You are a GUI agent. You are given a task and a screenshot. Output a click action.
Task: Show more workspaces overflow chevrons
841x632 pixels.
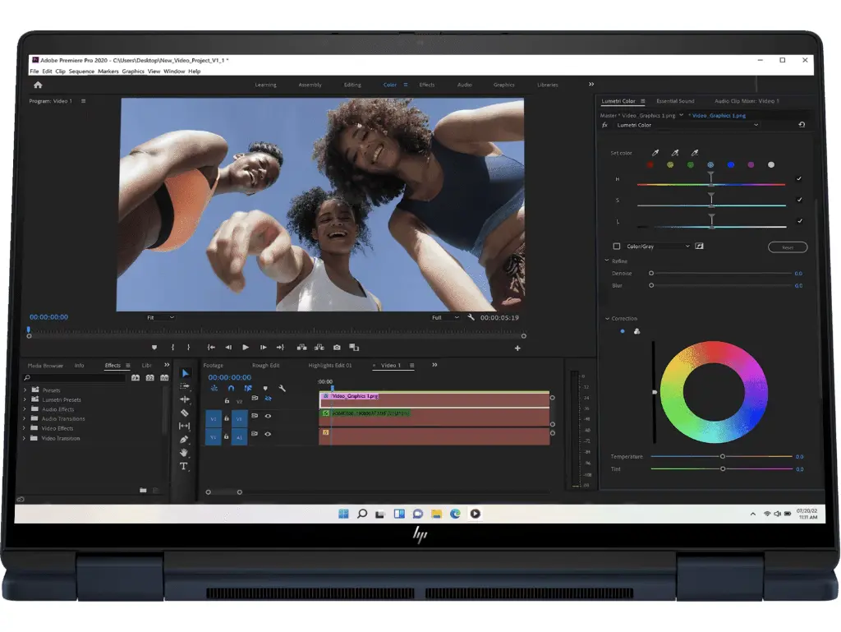tap(591, 84)
